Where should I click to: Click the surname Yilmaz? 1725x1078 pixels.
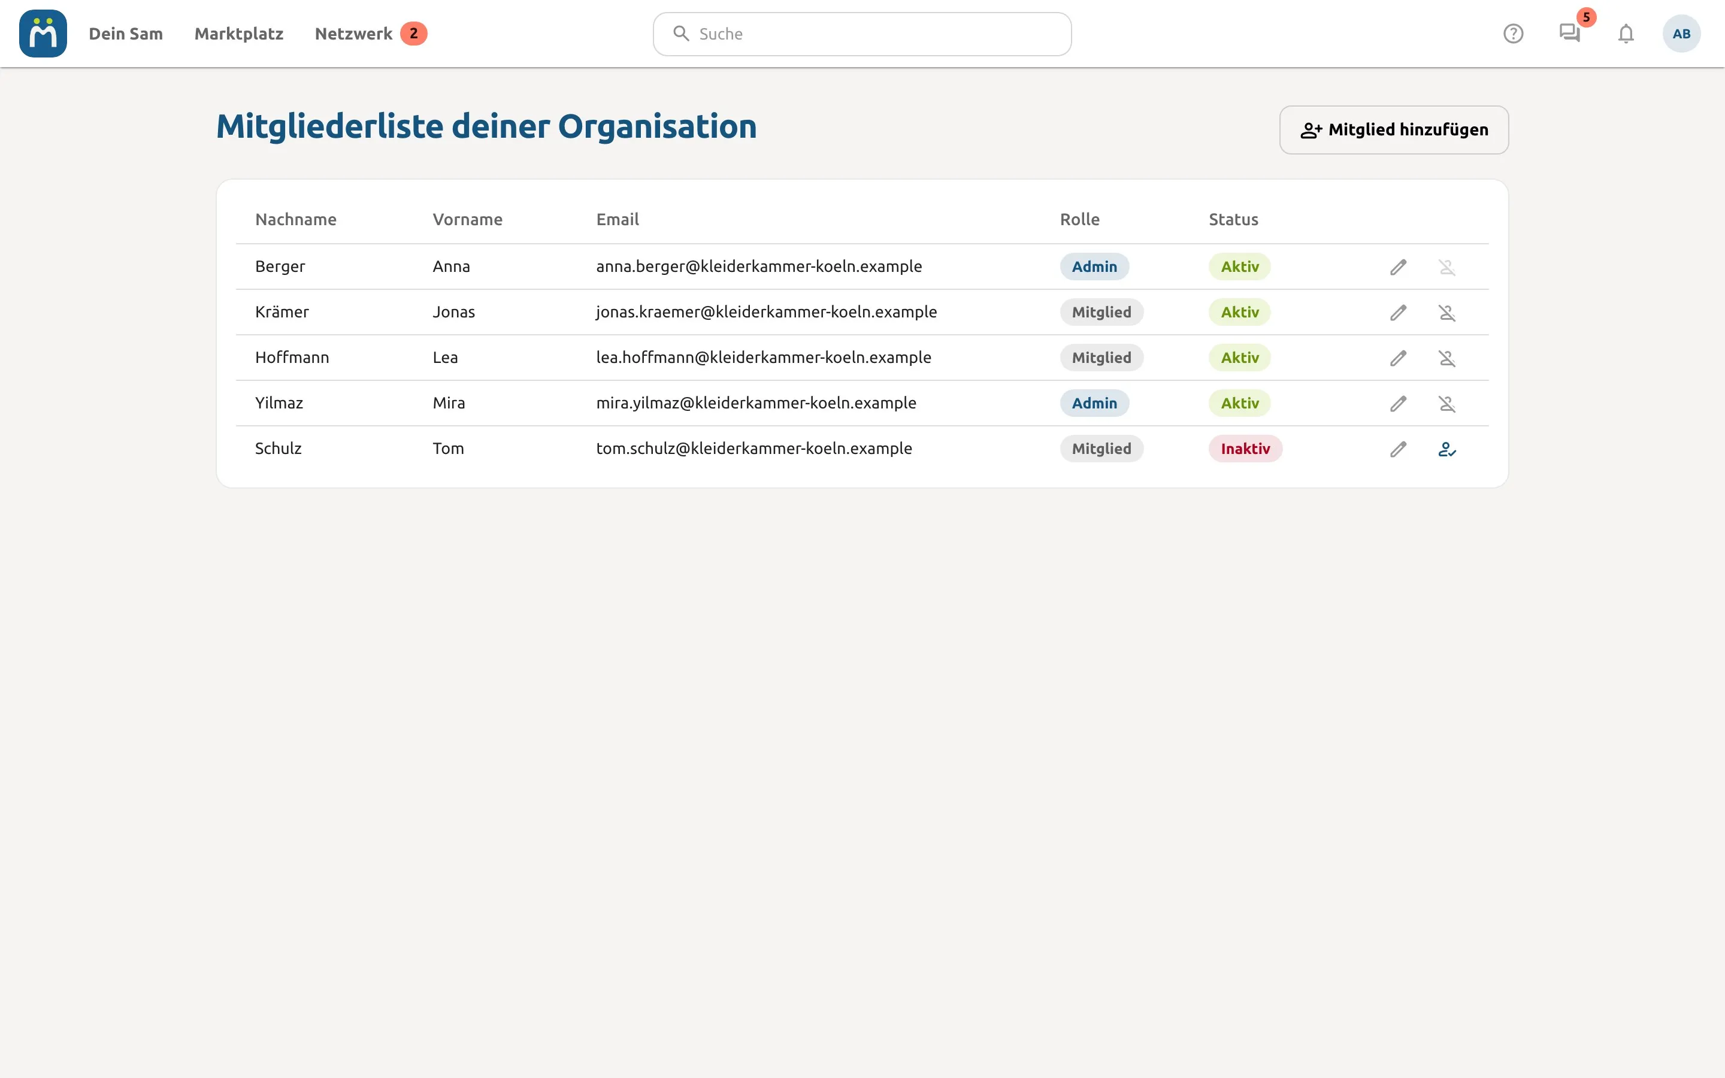279,404
